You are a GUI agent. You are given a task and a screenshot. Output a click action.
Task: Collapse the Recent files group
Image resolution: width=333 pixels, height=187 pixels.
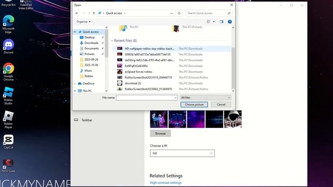pyautogui.click(x=112, y=41)
